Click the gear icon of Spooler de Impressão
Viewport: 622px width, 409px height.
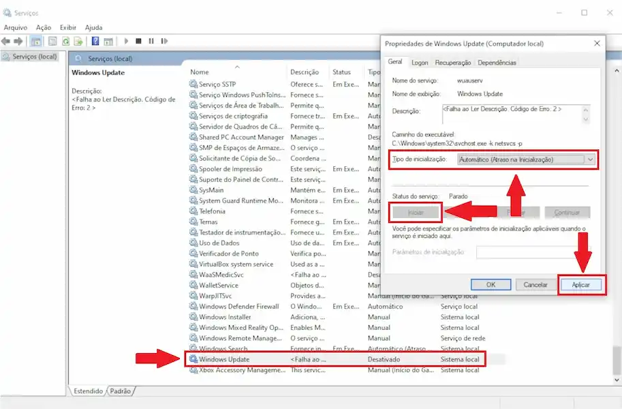click(193, 168)
